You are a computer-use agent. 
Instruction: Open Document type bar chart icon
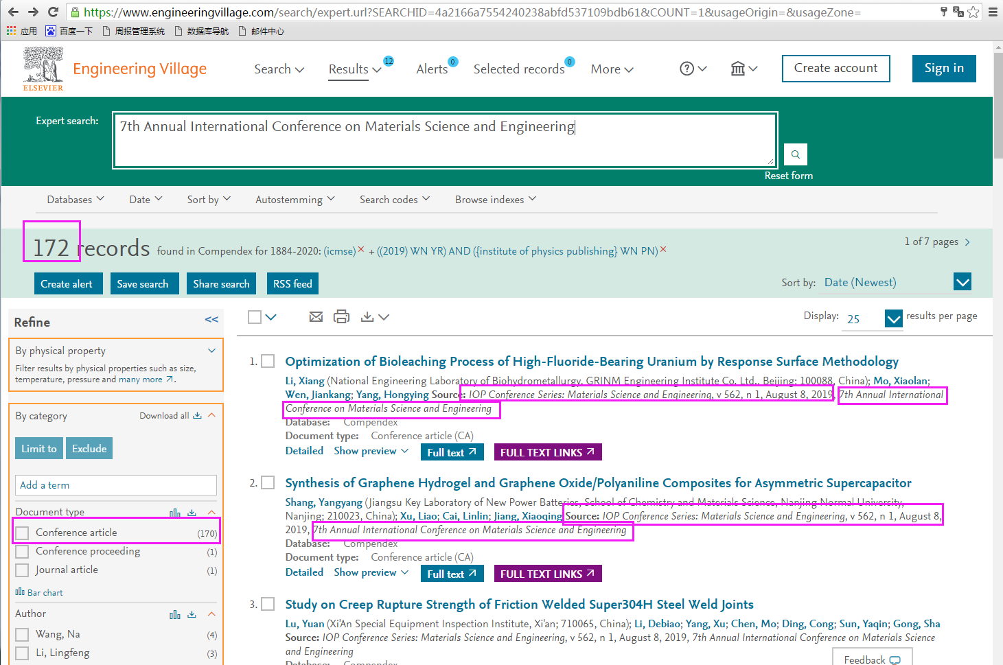pos(175,513)
